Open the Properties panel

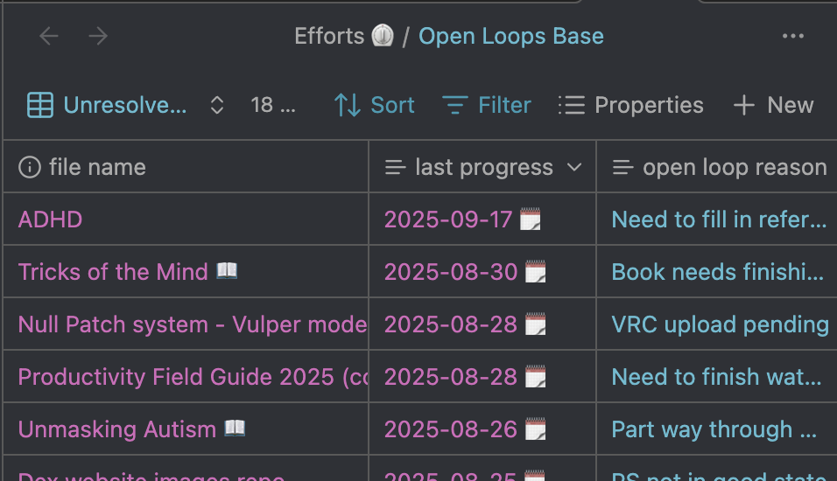click(x=630, y=106)
